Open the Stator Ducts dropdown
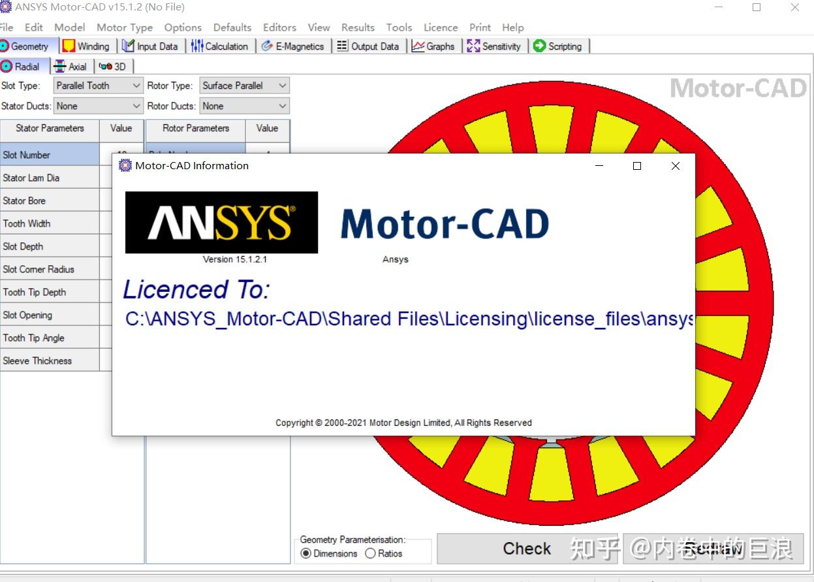Screen dimensions: 814x582 (x=136, y=106)
